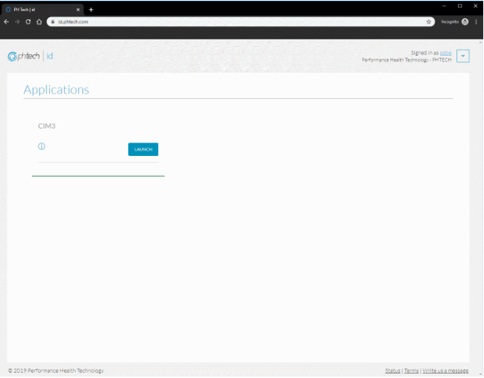This screenshot has height=378, width=484.
Task: Click the Incognito profile icon
Action: [465, 22]
